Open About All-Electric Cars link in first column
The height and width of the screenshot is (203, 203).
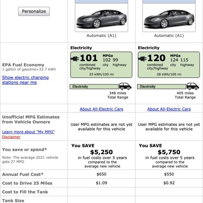pos(101,109)
